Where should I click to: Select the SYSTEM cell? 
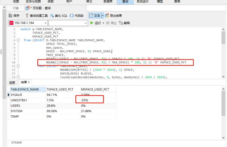[x=28, y=111]
